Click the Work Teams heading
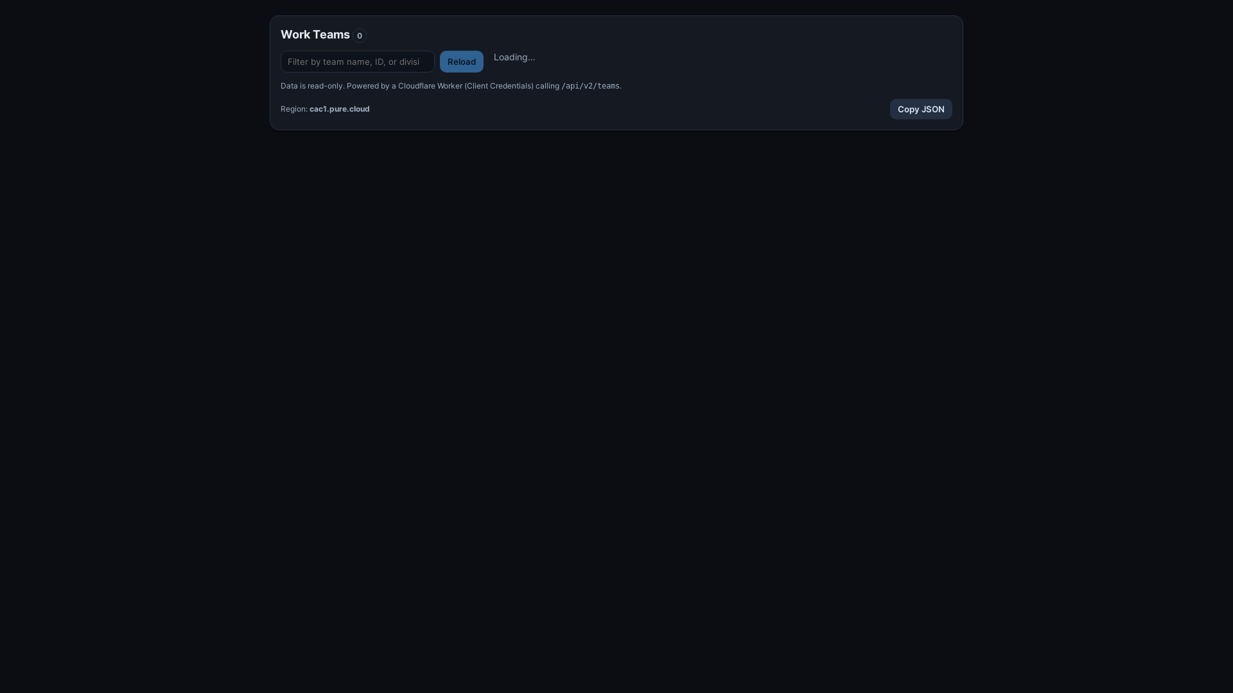The height and width of the screenshot is (693, 1233). (315, 35)
